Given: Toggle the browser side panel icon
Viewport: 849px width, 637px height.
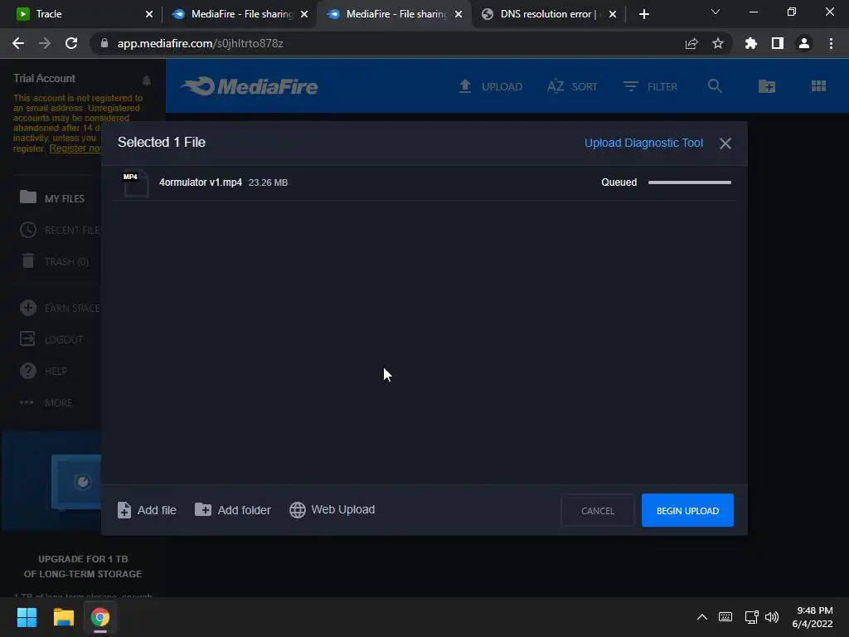Looking at the screenshot, I should tap(778, 43).
